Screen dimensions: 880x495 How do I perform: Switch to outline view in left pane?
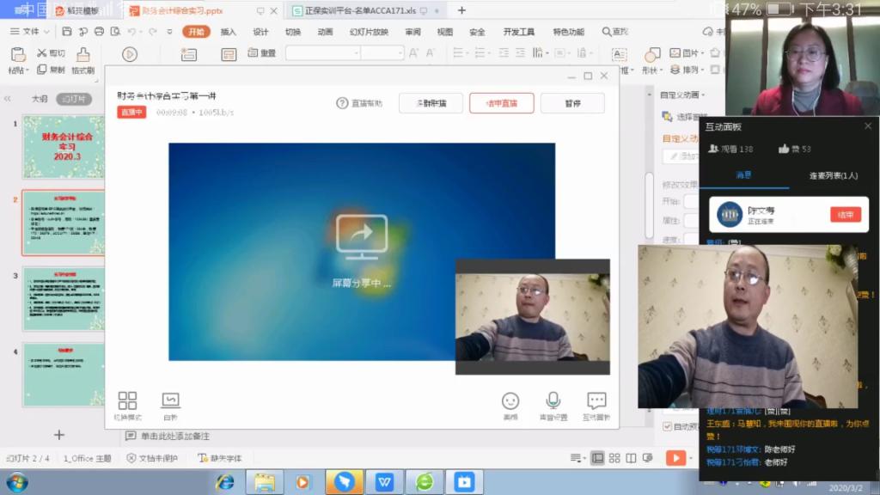pyautogui.click(x=40, y=99)
